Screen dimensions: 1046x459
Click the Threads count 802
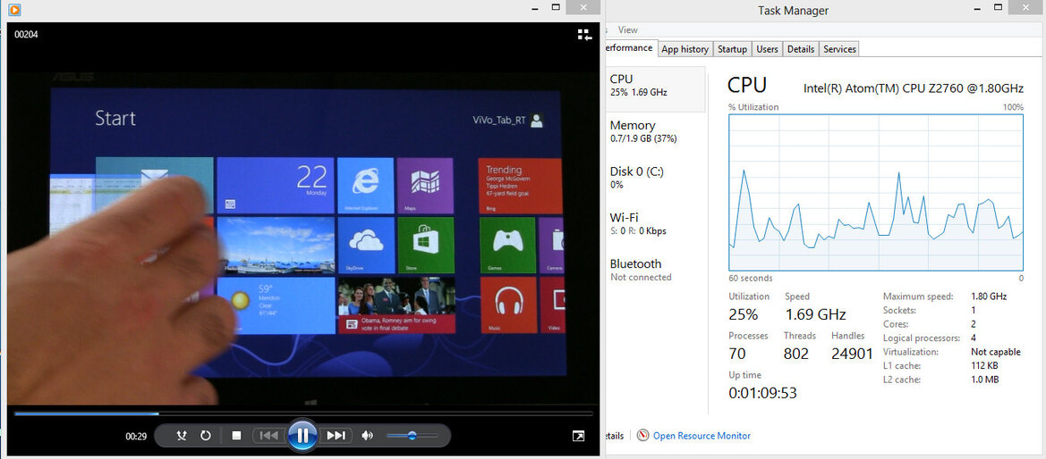[795, 354]
